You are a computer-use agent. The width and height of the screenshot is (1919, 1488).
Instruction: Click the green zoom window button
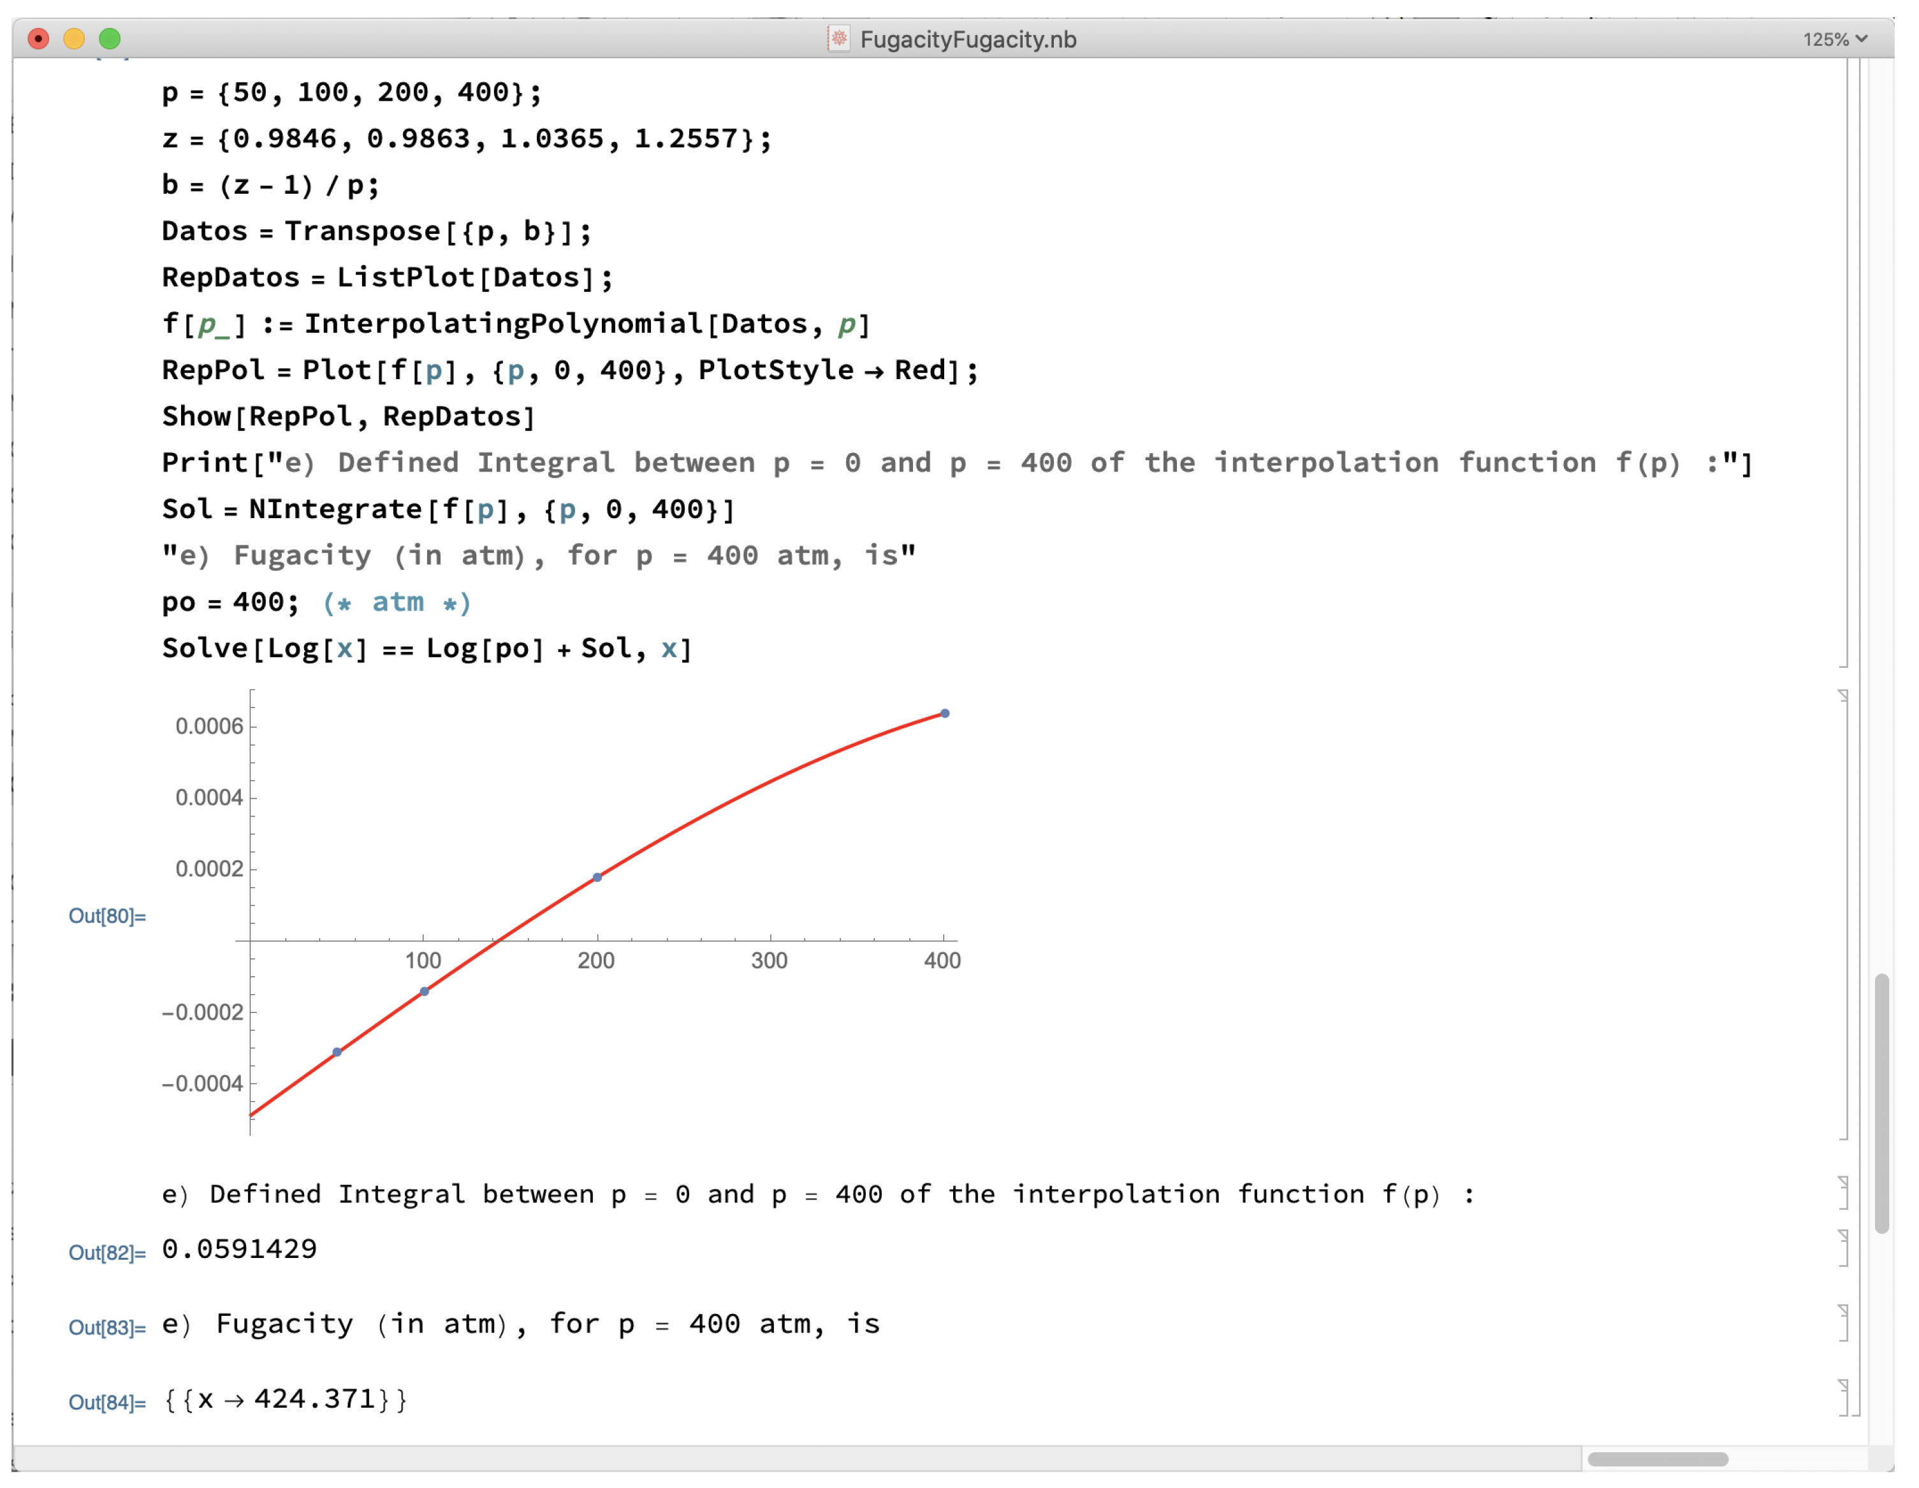[110, 39]
